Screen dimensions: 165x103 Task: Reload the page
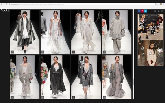[x=7, y=4]
